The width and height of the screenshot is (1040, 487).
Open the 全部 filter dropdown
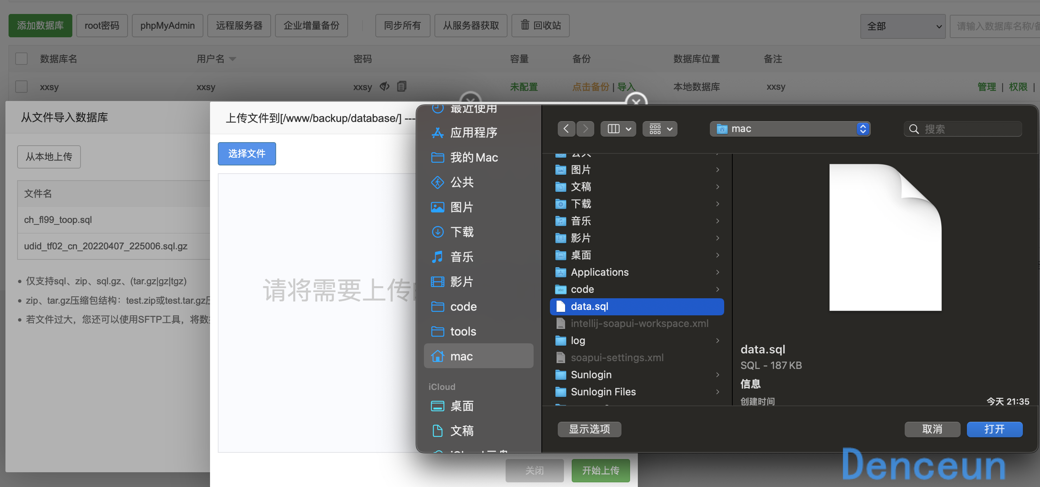903,26
